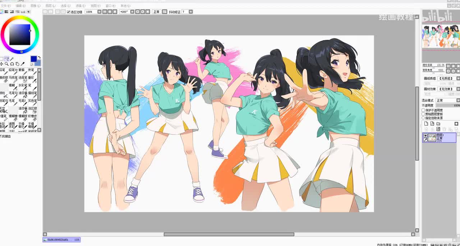Switch to the open document tab at bottom
460x246 pixels.
click(x=61, y=240)
